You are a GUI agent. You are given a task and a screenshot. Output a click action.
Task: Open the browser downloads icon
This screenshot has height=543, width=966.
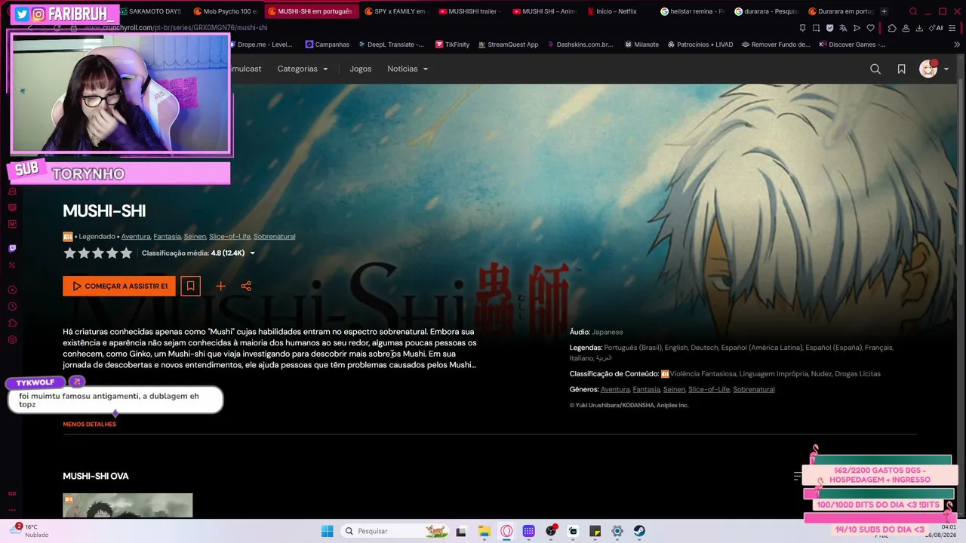[919, 28]
